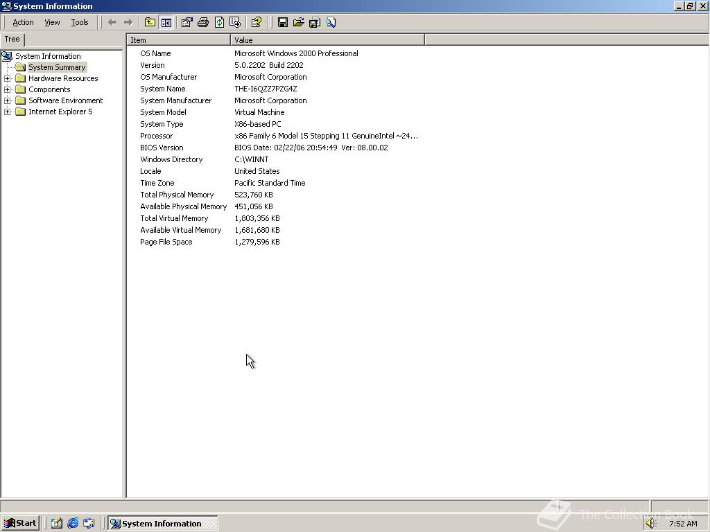Select the Available Physical Memory row
Image resolution: width=710 pixels, height=532 pixels.
tap(275, 206)
